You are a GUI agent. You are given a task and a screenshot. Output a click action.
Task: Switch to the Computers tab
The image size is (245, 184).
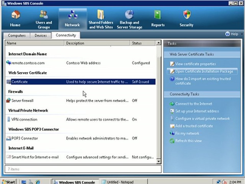pyautogui.click(x=17, y=36)
